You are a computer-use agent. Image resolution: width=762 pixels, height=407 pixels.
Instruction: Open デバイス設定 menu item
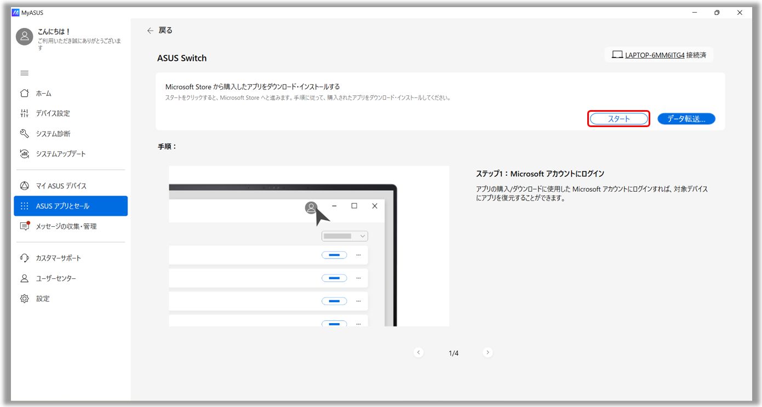click(x=71, y=113)
